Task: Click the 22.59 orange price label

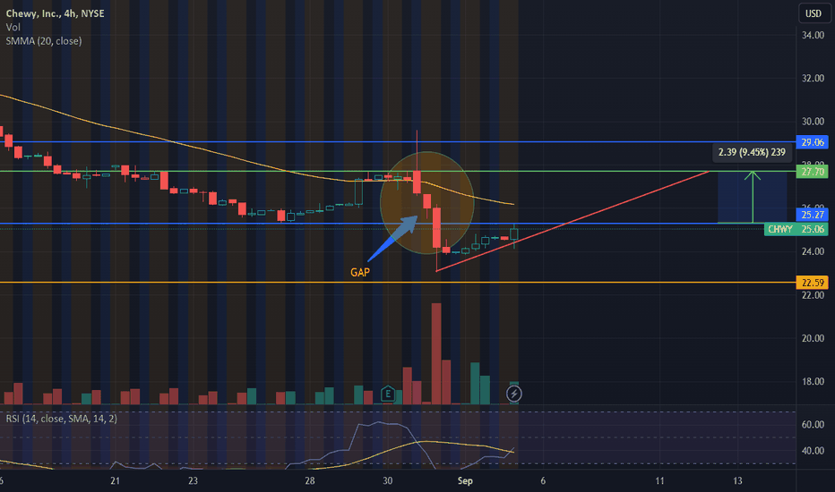Action: (x=812, y=283)
